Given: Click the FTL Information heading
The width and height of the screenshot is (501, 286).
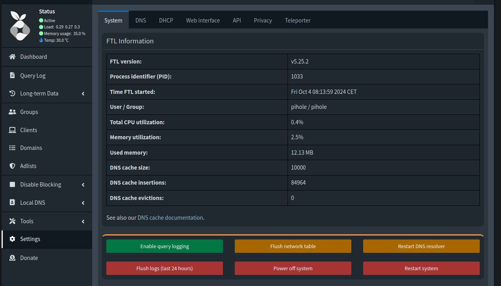Looking at the screenshot, I should pyautogui.click(x=130, y=41).
